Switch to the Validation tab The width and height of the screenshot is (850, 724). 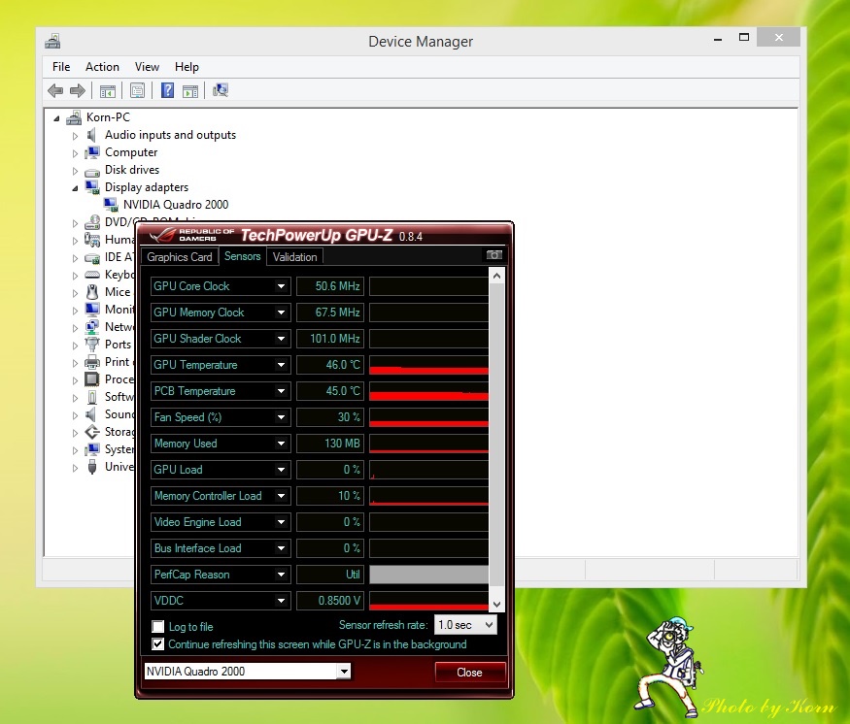point(295,256)
